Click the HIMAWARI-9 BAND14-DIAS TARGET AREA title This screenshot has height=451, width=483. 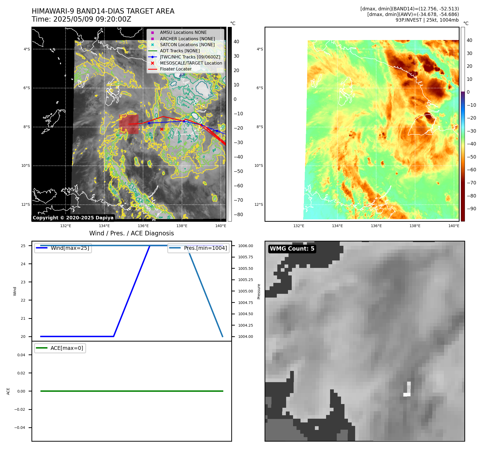point(103,11)
